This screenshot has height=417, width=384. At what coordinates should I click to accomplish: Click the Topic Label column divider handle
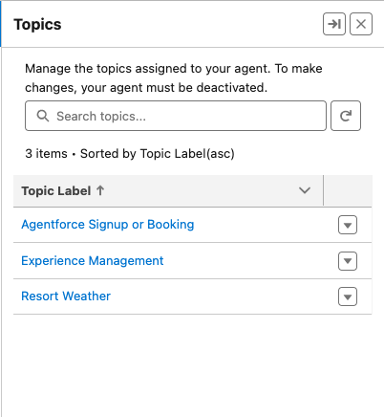(323, 190)
